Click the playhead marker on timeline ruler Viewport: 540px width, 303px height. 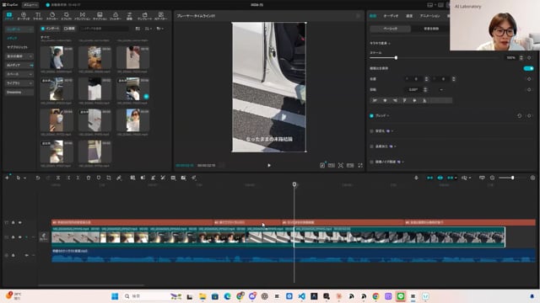(294, 184)
